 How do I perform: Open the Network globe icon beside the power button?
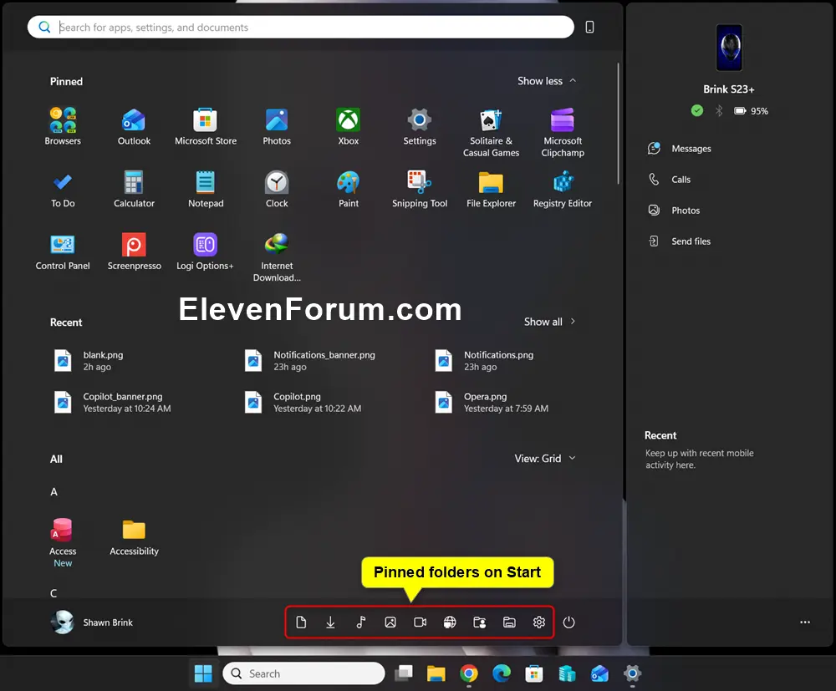(450, 622)
